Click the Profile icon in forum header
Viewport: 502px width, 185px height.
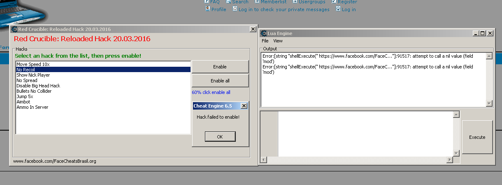tap(208, 9)
